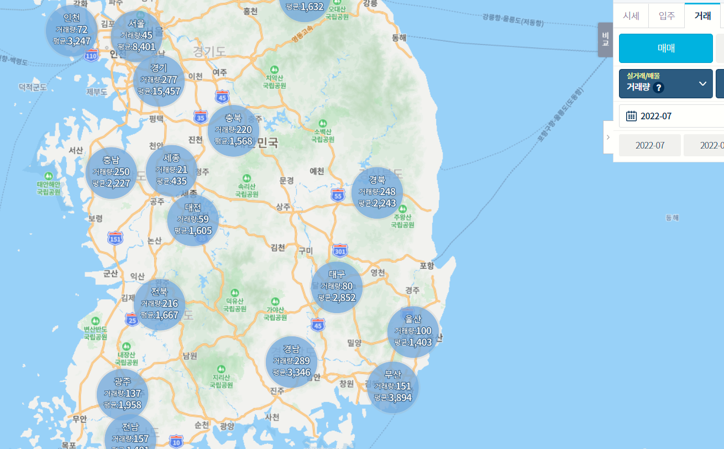Select the 전북 region marker
The height and width of the screenshot is (449, 724).
(160, 304)
